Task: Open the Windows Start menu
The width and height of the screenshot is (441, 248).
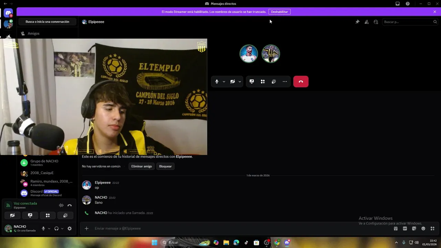Action: pos(154,242)
